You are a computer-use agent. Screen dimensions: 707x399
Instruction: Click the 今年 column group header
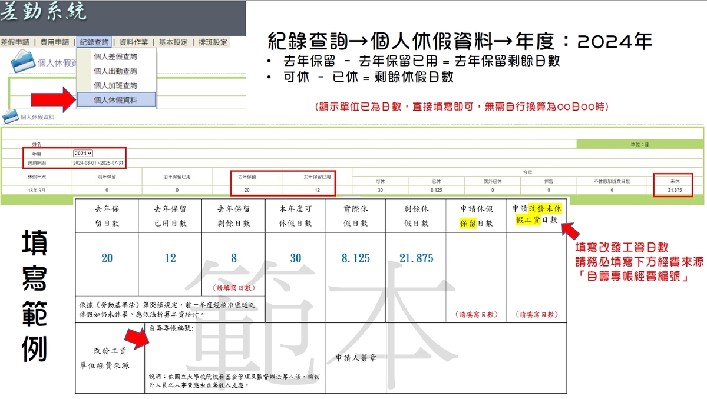pyautogui.click(x=528, y=171)
